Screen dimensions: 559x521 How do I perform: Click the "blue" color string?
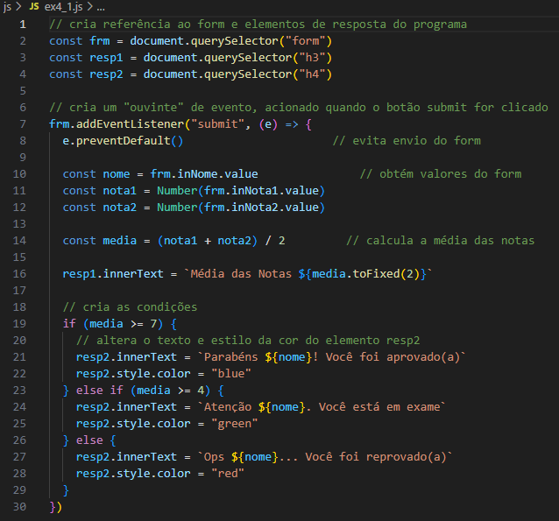[x=231, y=374]
